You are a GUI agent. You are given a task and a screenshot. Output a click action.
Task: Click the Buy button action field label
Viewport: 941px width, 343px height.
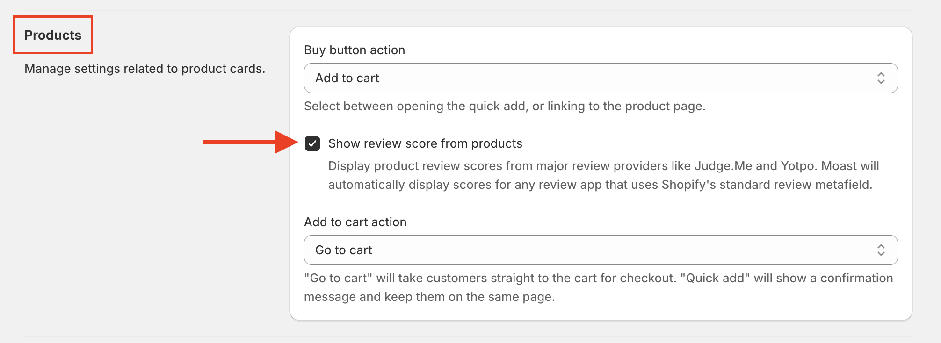coord(355,50)
